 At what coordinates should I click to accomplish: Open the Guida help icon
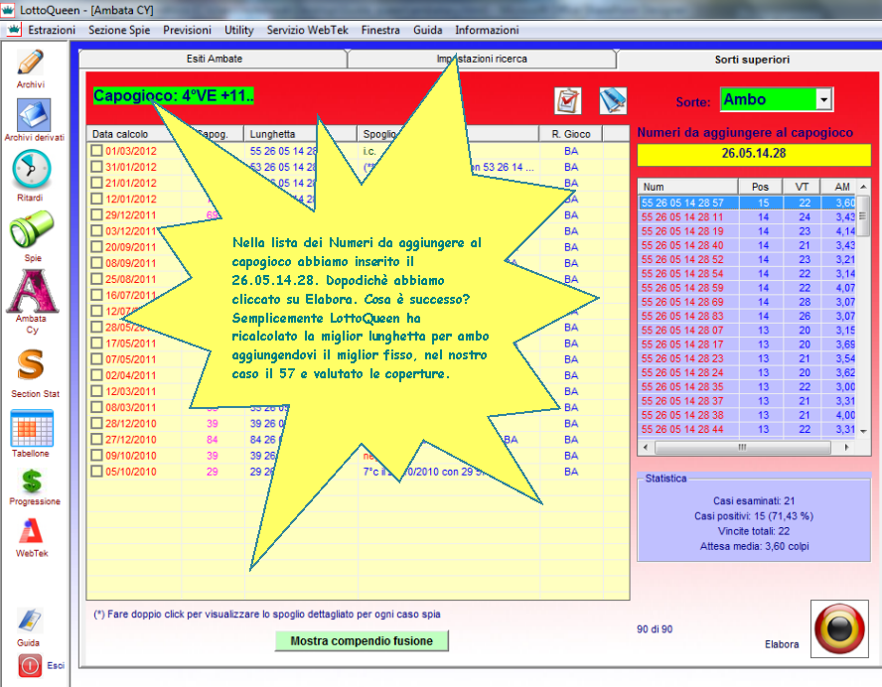tap(29, 620)
